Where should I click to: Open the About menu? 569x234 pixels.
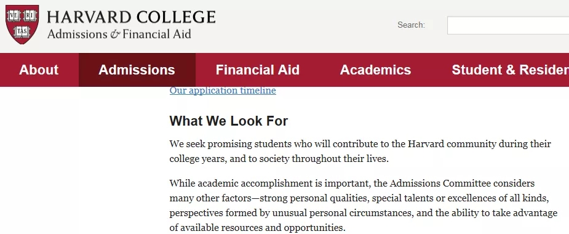(x=39, y=70)
